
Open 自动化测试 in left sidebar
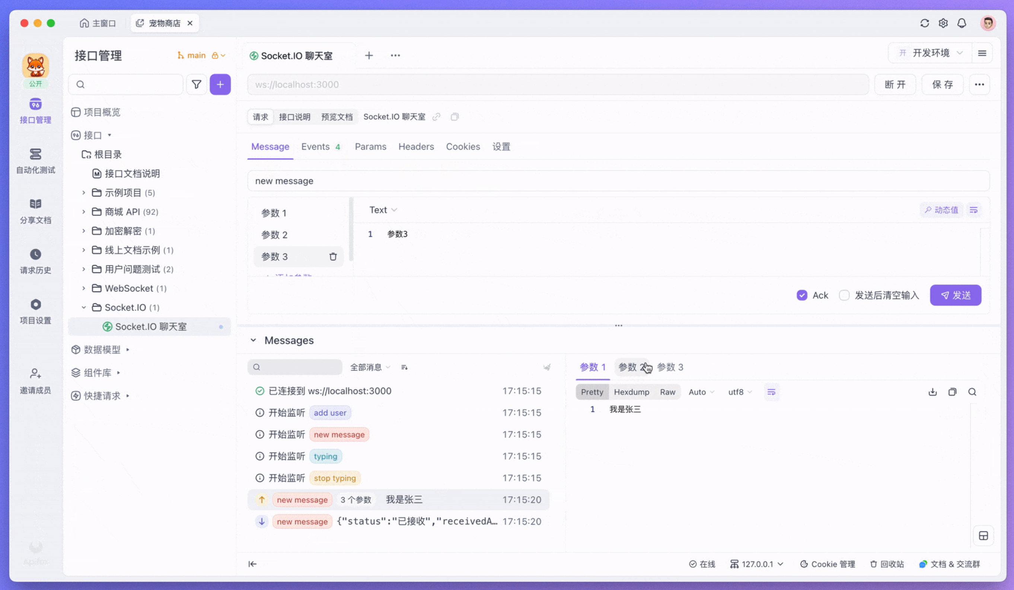click(35, 161)
